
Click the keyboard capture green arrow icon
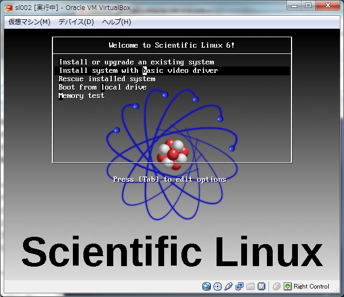(x=287, y=286)
